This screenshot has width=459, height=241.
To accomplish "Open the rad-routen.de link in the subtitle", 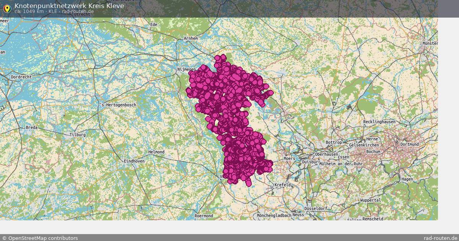I will coord(78,11).
